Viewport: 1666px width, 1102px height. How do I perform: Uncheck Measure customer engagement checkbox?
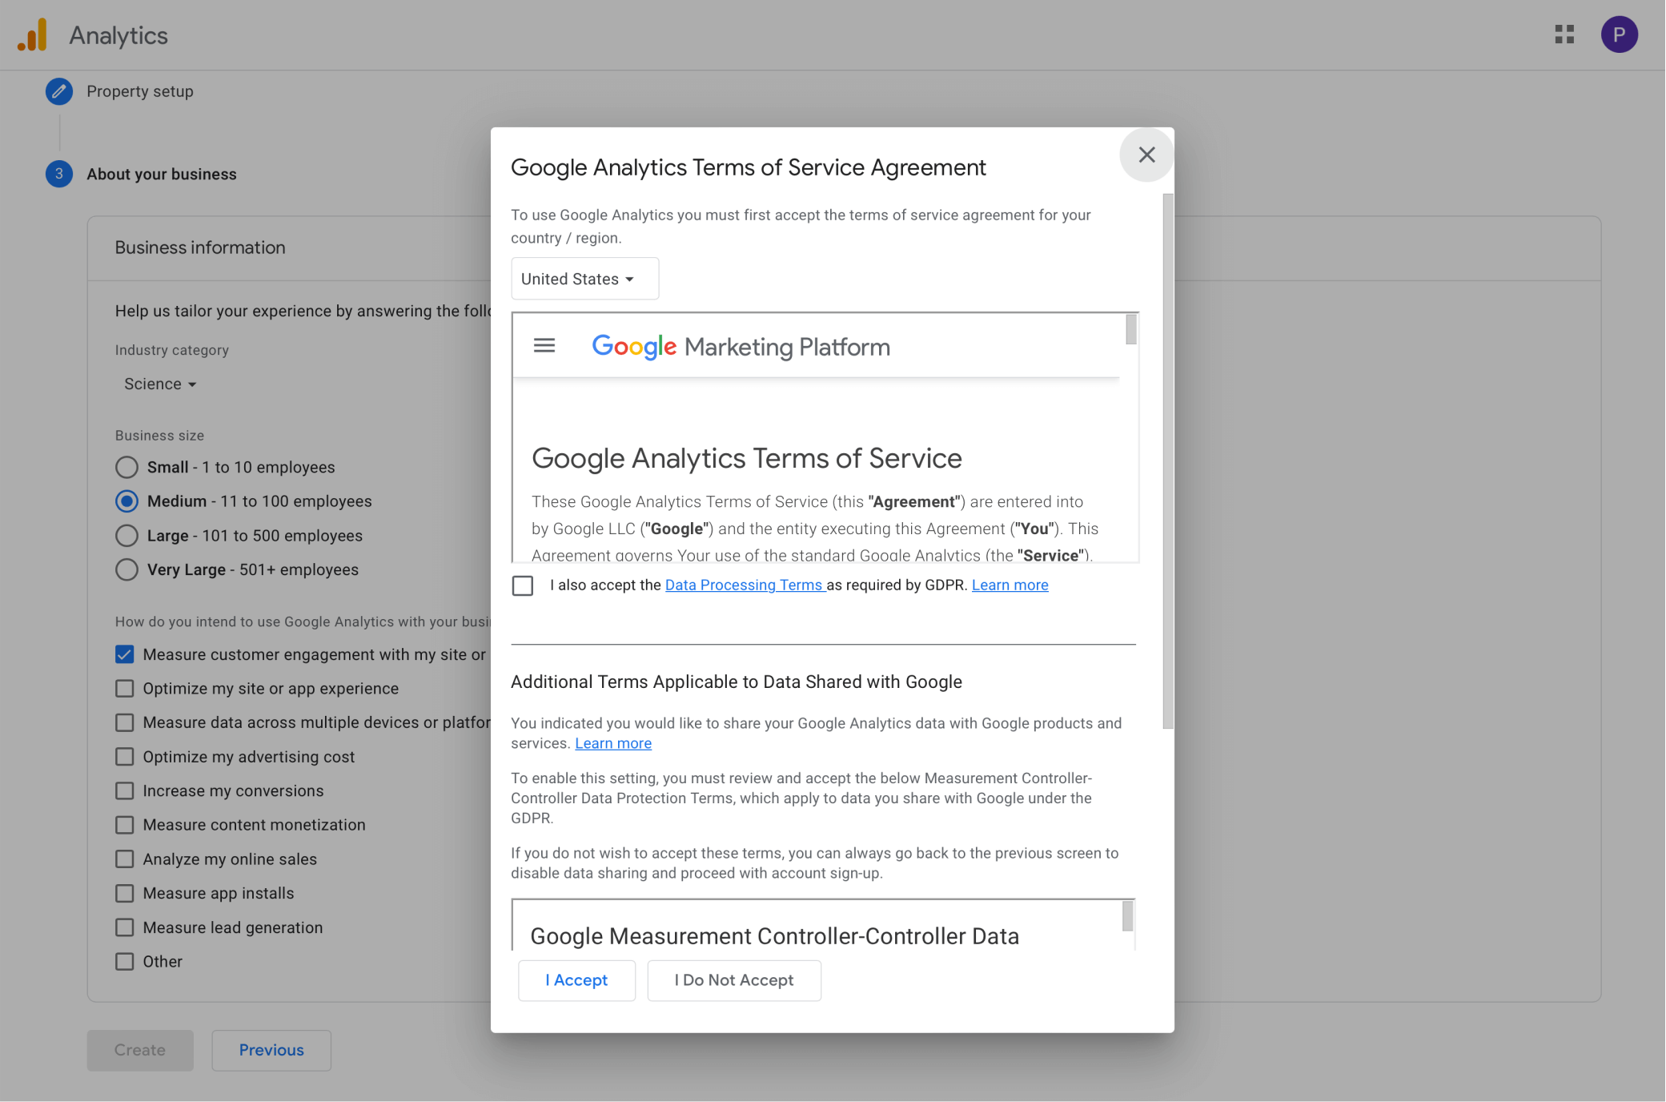[x=124, y=654]
